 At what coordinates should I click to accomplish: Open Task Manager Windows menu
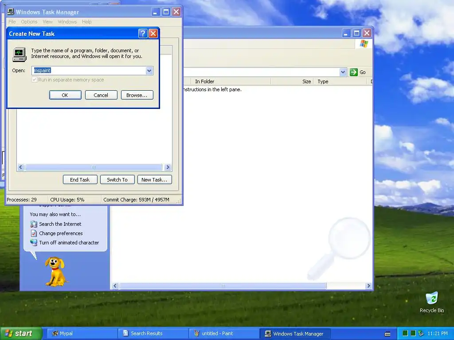(x=67, y=22)
